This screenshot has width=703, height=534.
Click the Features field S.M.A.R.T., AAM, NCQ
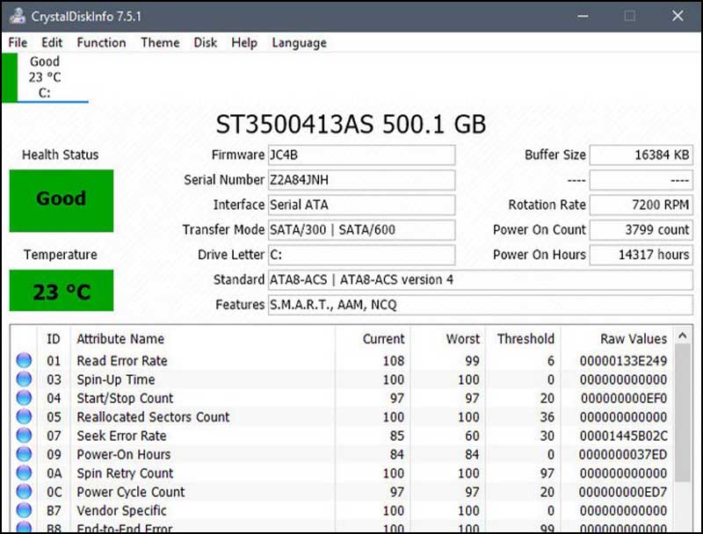coord(480,305)
